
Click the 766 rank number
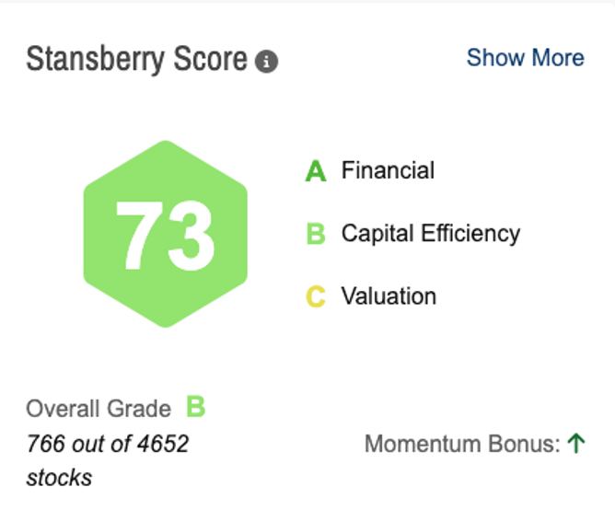[x=46, y=444]
